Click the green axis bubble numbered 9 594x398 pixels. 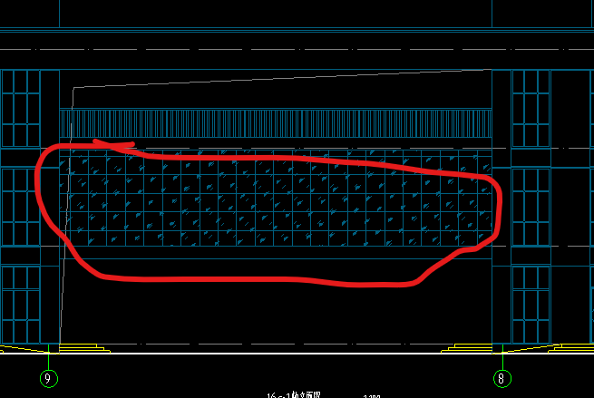[49, 378]
